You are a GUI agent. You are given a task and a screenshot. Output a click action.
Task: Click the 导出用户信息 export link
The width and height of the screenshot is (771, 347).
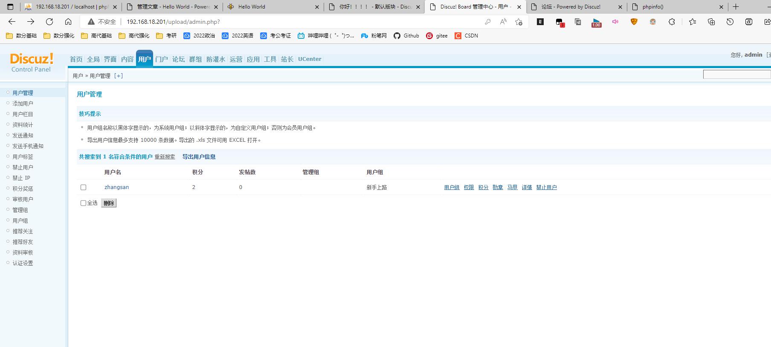point(199,157)
